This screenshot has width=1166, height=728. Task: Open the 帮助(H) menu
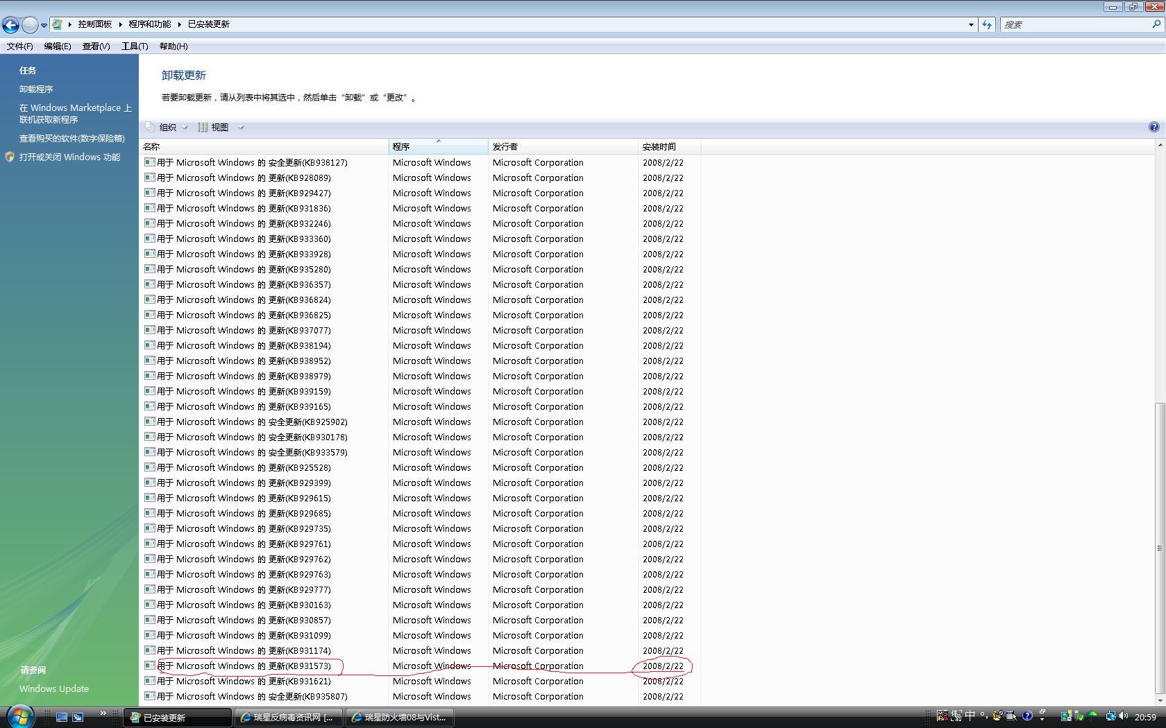[x=174, y=46]
